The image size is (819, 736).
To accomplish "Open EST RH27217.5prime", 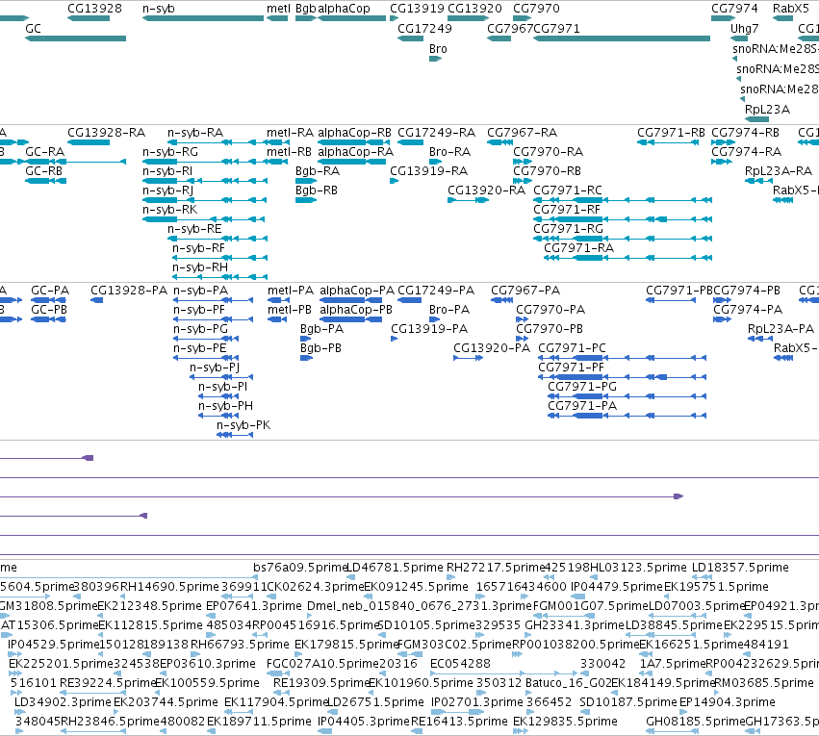I will (x=496, y=568).
